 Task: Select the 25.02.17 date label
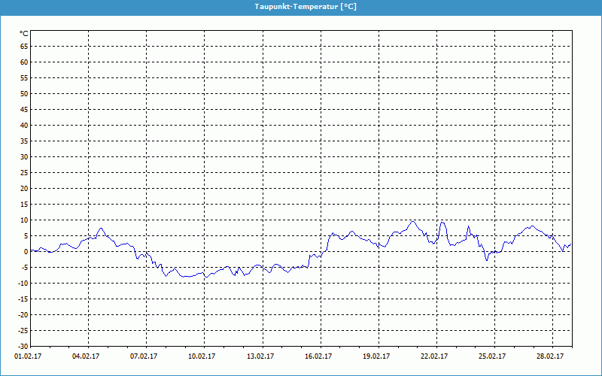(x=492, y=357)
